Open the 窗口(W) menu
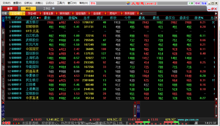The height and width of the screenshot is (126, 220). coord(72,3)
